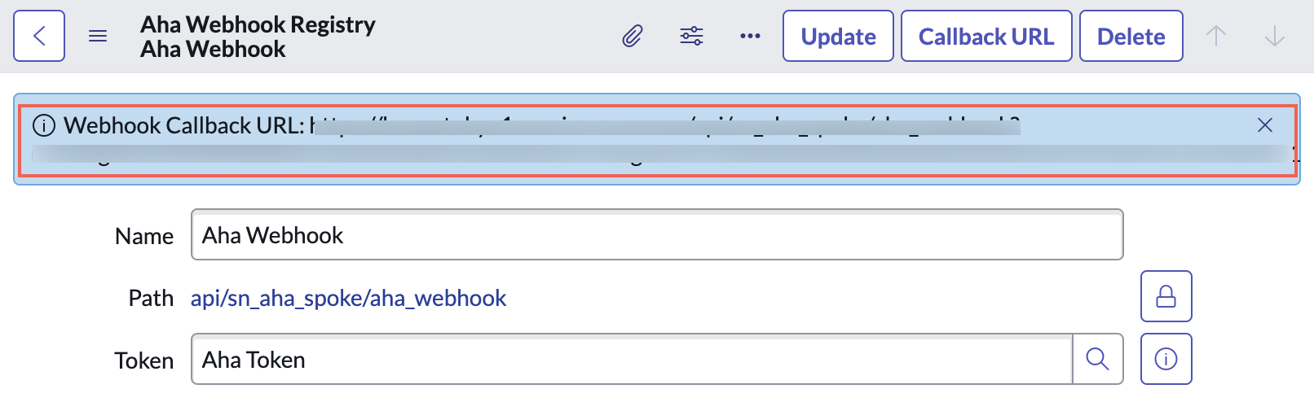Look up Token using magnifier icon

(1098, 359)
